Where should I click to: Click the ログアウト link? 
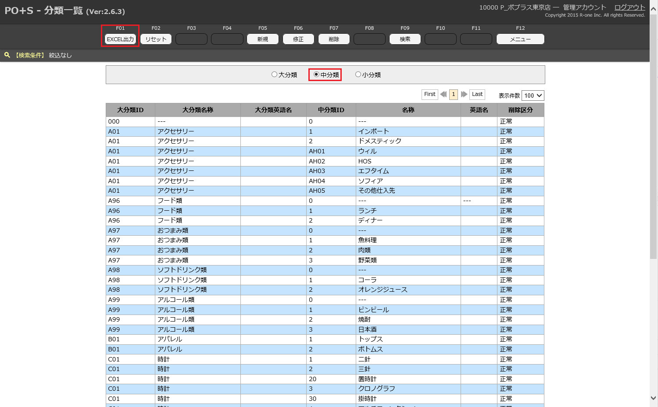[629, 7]
